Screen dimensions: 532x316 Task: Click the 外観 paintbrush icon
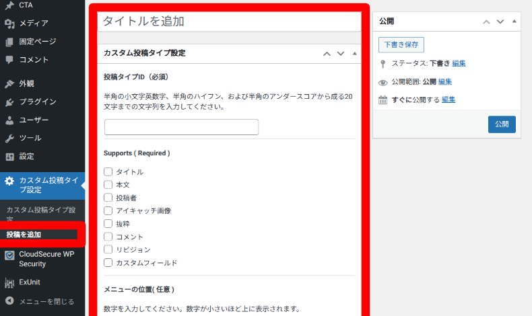tap(9, 83)
